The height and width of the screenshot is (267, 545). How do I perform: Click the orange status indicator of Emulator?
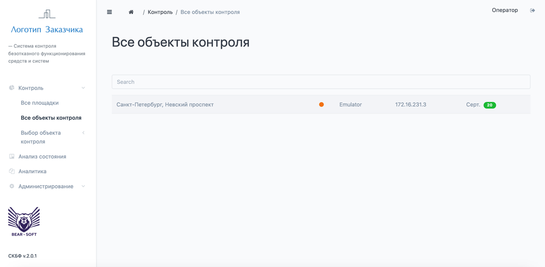(321, 104)
